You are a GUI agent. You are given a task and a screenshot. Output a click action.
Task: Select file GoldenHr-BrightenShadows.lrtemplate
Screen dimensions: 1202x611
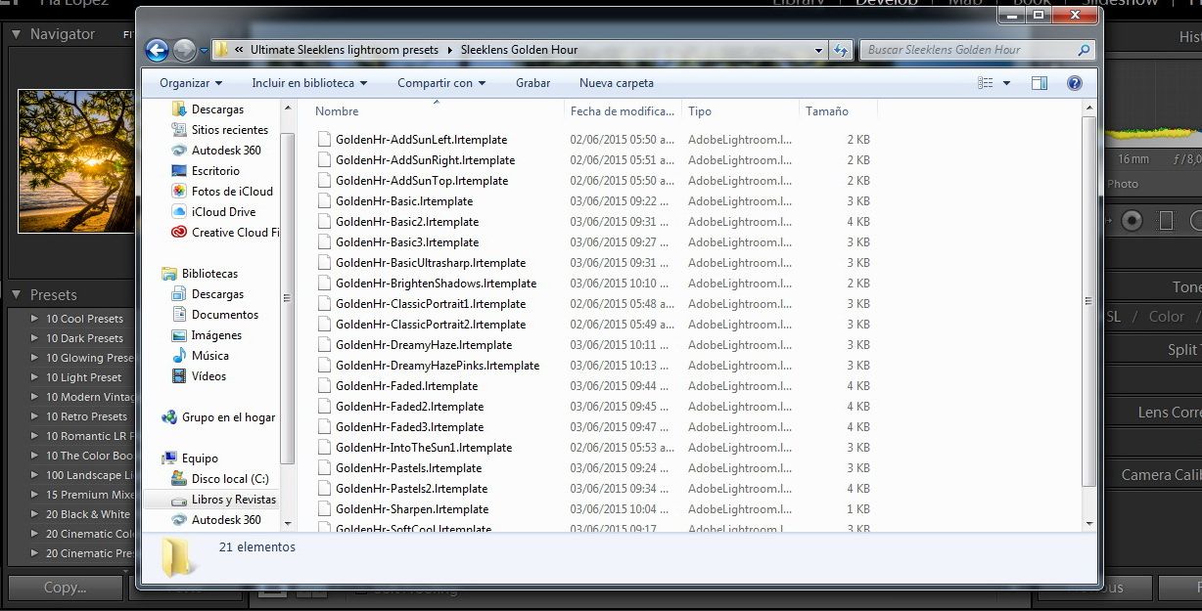pyautogui.click(x=436, y=284)
